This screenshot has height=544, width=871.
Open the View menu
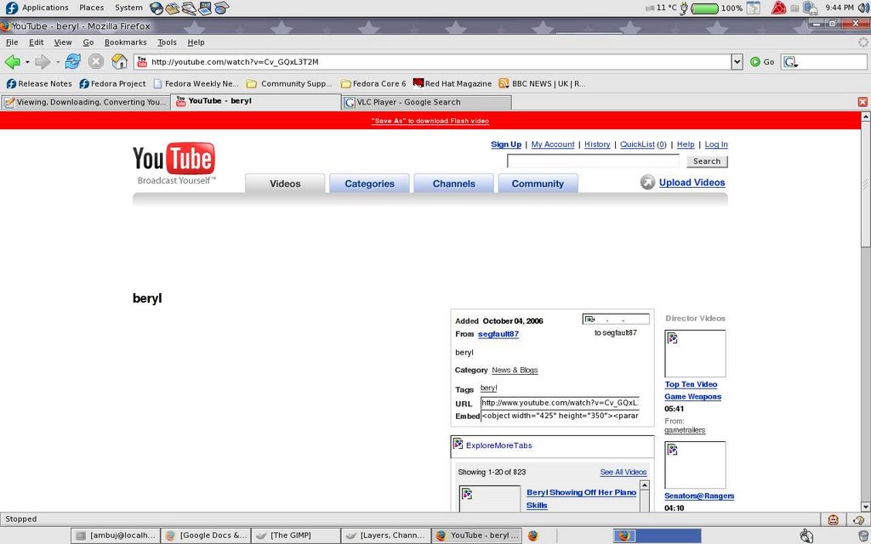(63, 42)
